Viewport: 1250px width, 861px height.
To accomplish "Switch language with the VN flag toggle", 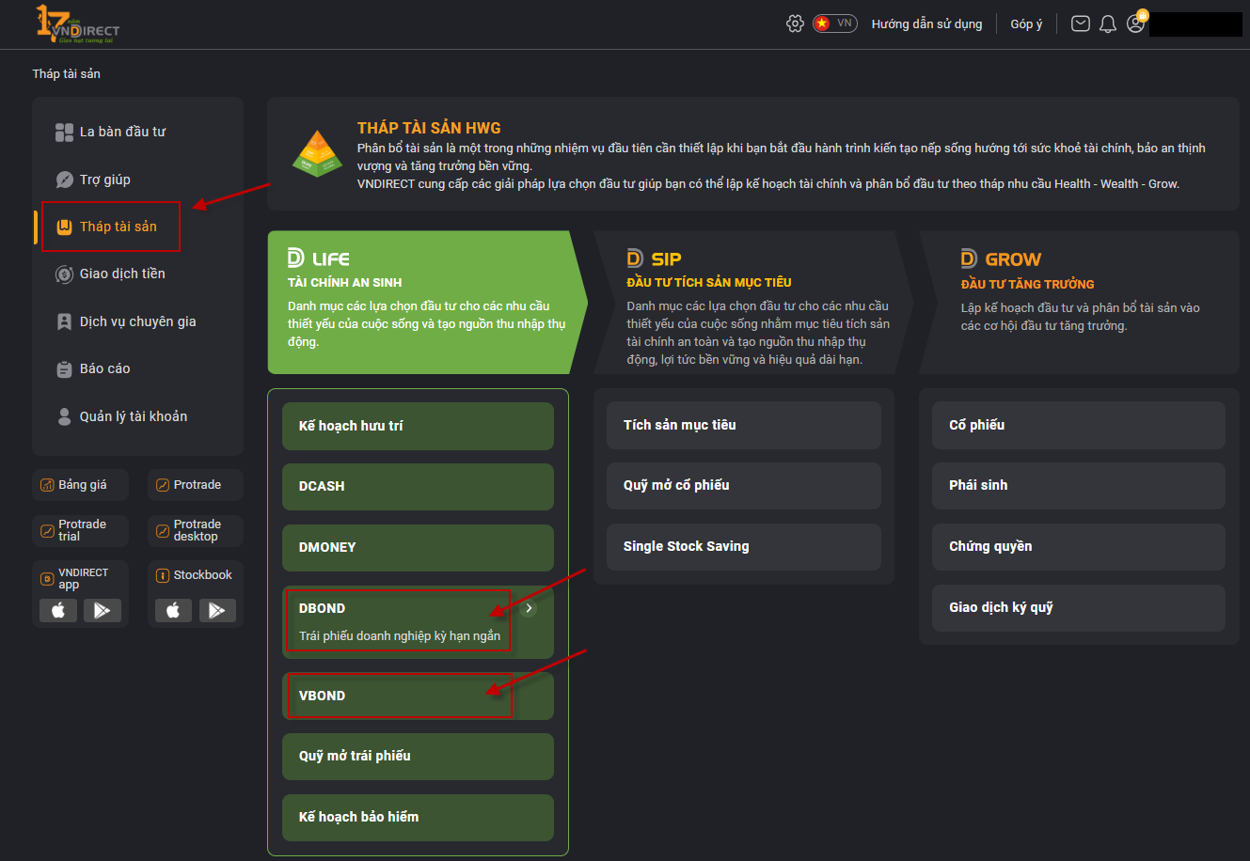I will [835, 23].
